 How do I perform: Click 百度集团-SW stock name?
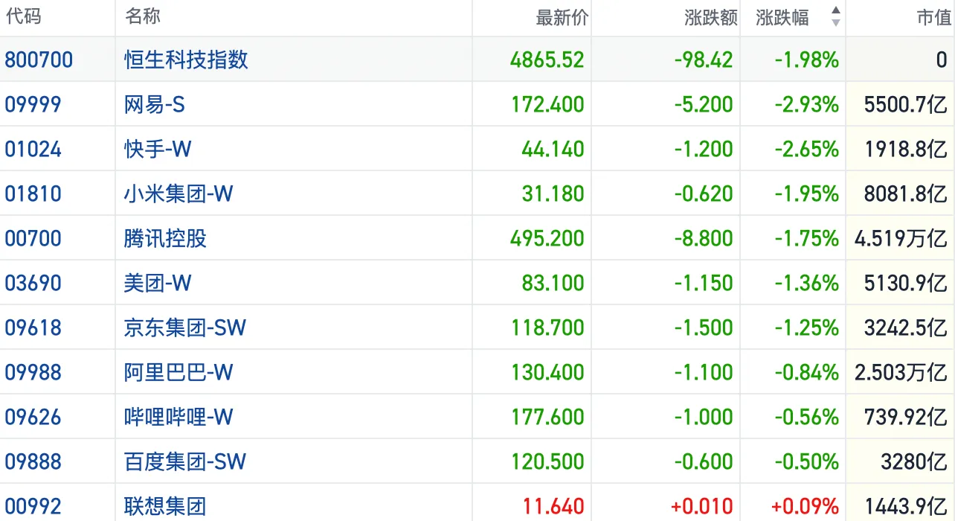click(x=185, y=461)
